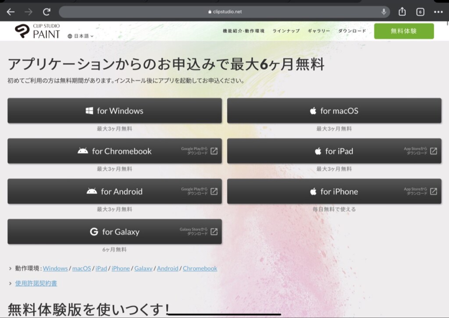Viewport: 449px width, 318px height.
Task: Click the green 無料体験 button
Action: pos(404,31)
